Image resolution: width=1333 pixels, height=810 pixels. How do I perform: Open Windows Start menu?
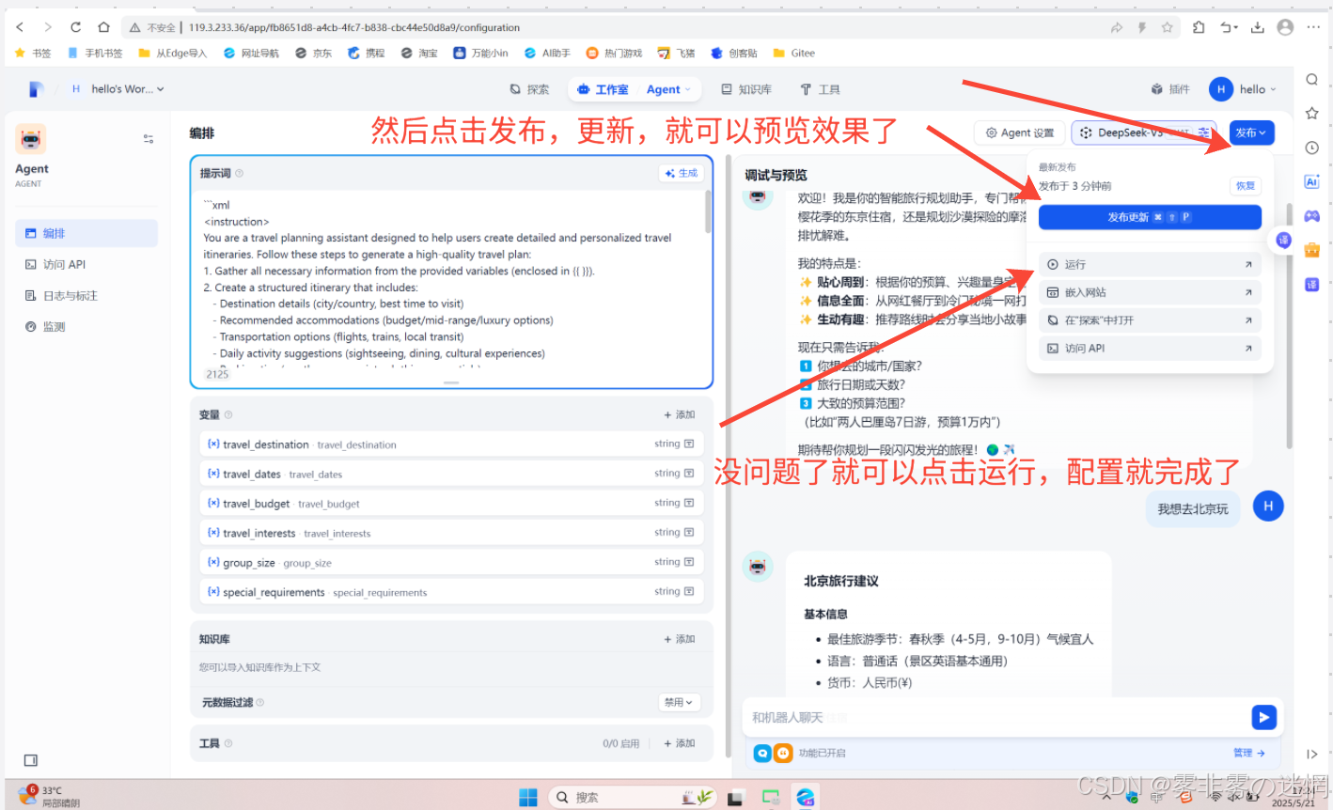[x=528, y=797]
